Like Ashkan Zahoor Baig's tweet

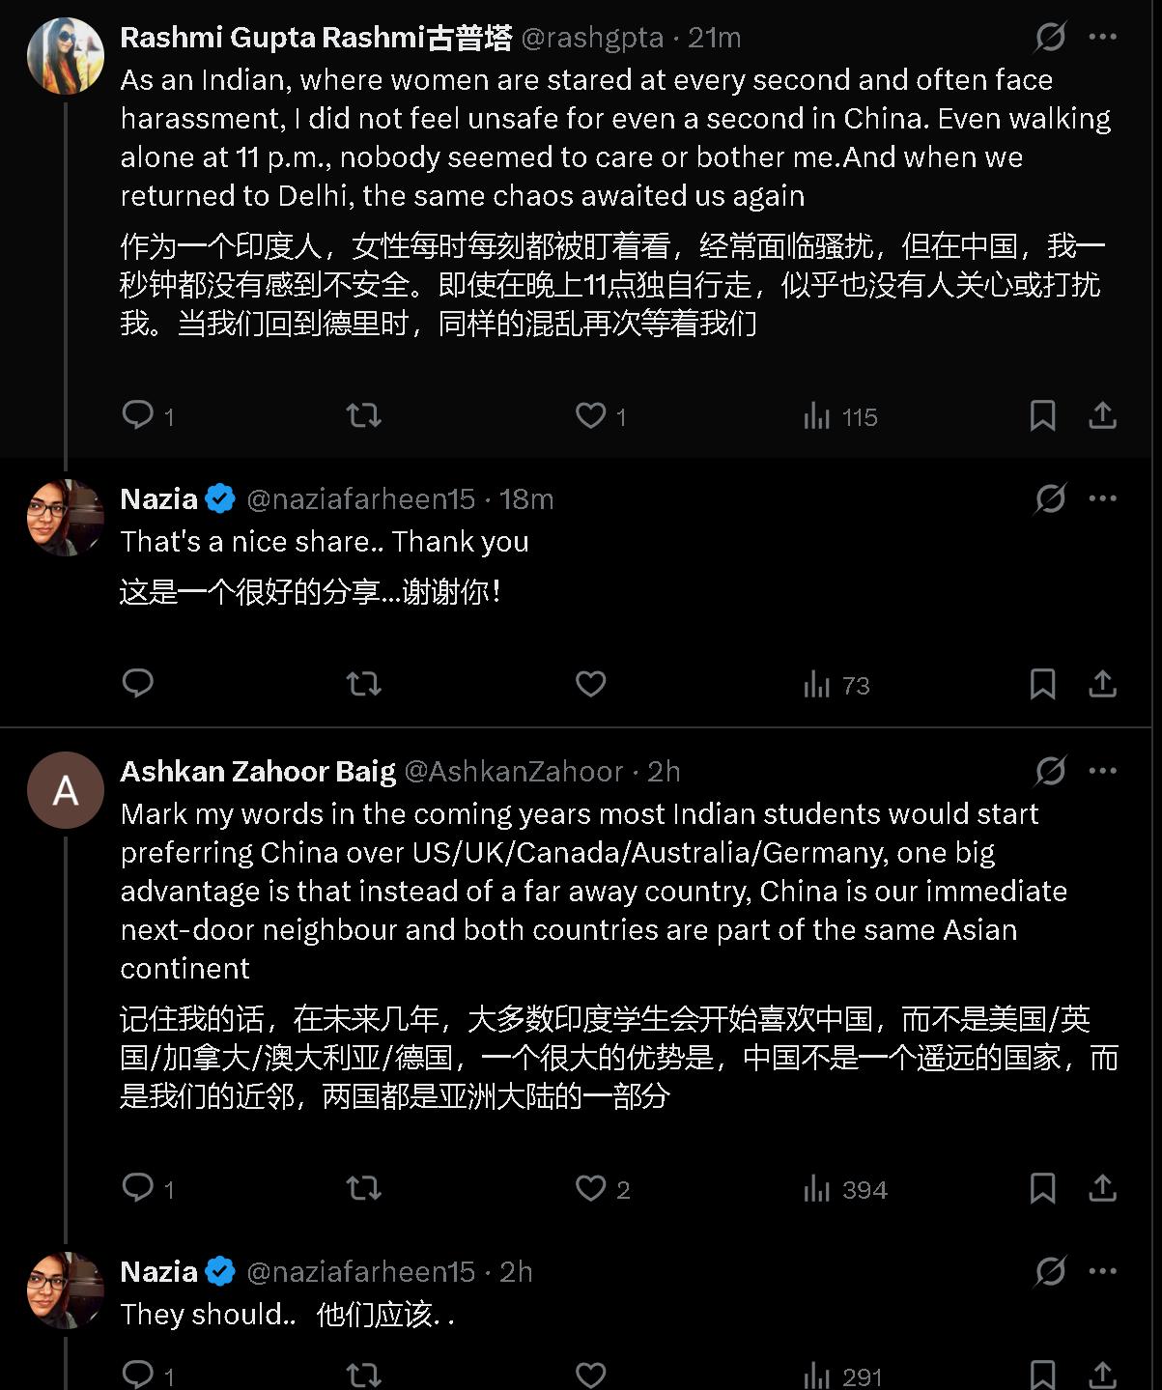coord(590,1187)
